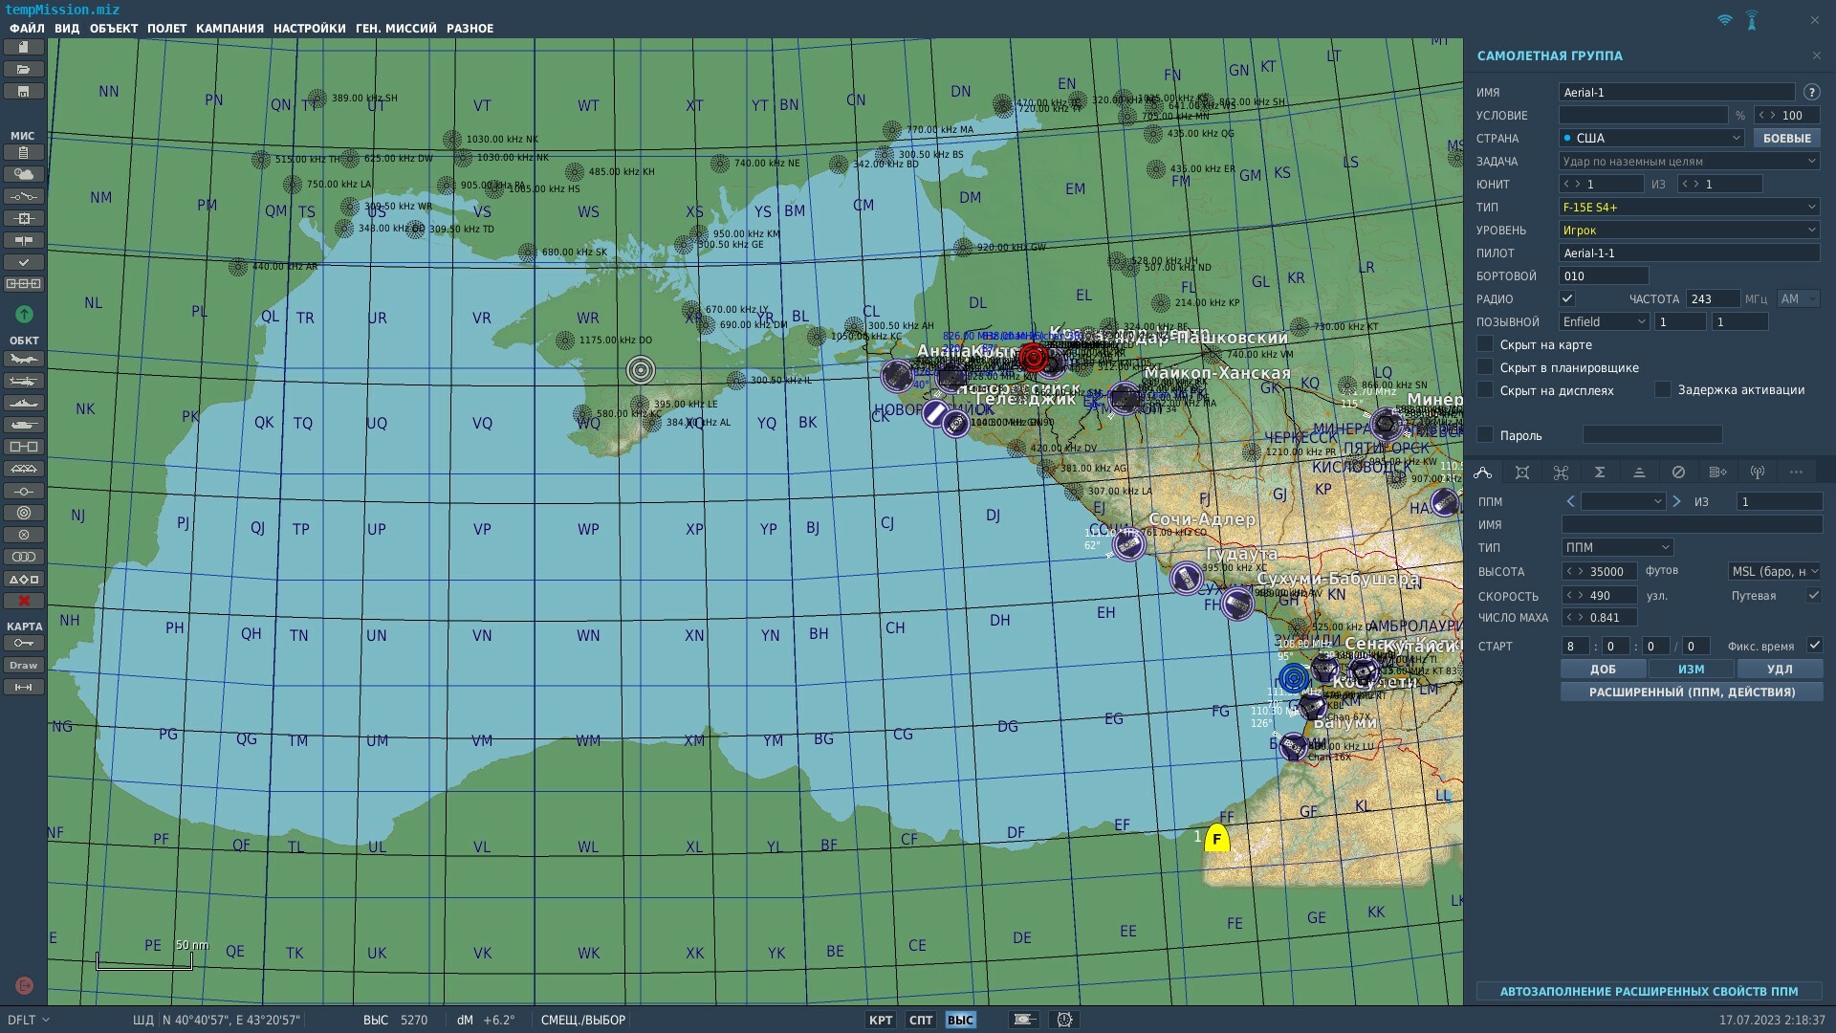Click the ИМЯ group name input field

(1677, 93)
